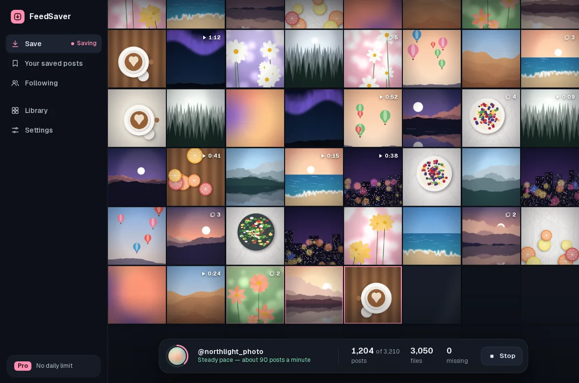The height and width of the screenshot is (383, 579).
Task: Click the @northlight_photo username text
Action: pos(231,352)
